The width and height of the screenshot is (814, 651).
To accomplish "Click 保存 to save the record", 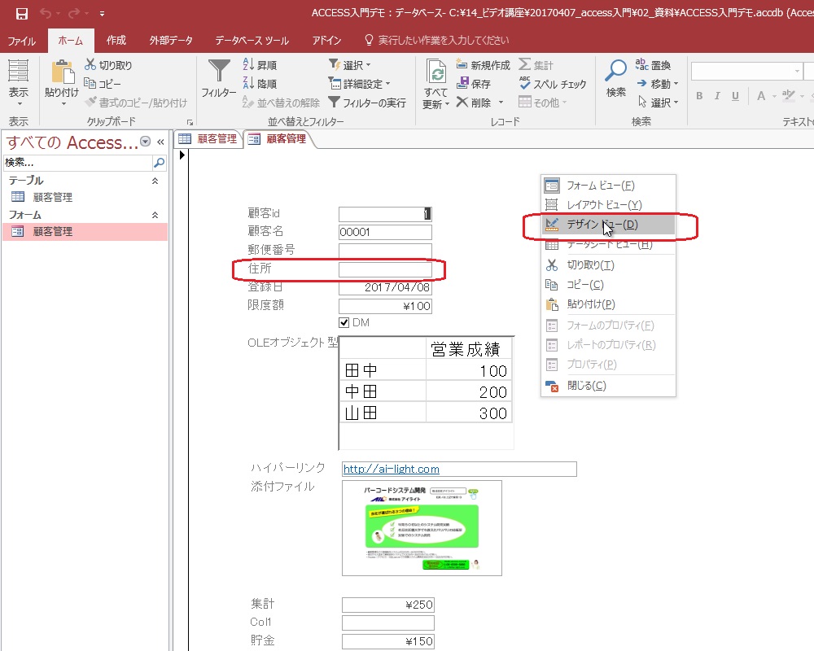I will tap(474, 84).
